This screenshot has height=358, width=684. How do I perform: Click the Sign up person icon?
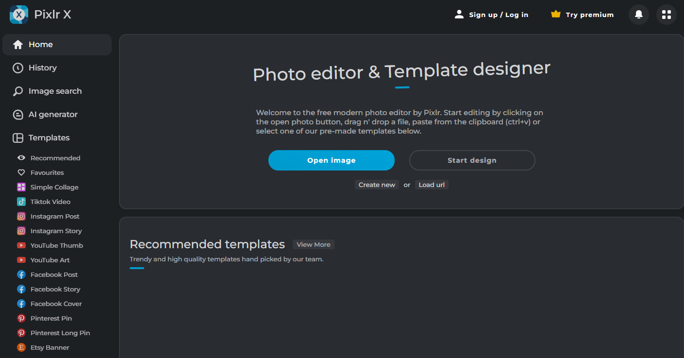(459, 14)
